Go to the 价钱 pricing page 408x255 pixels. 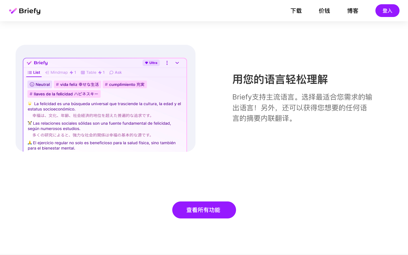pos(324,11)
